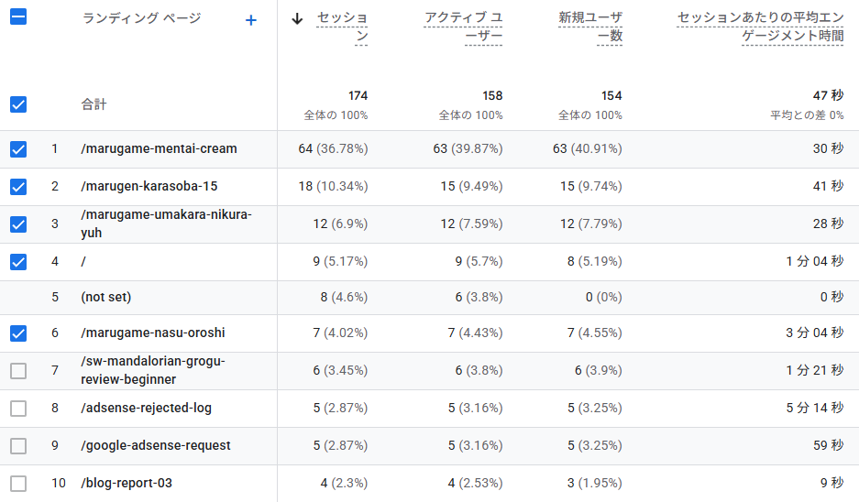Check the /blog-report-03 row checkbox

pyautogui.click(x=18, y=484)
